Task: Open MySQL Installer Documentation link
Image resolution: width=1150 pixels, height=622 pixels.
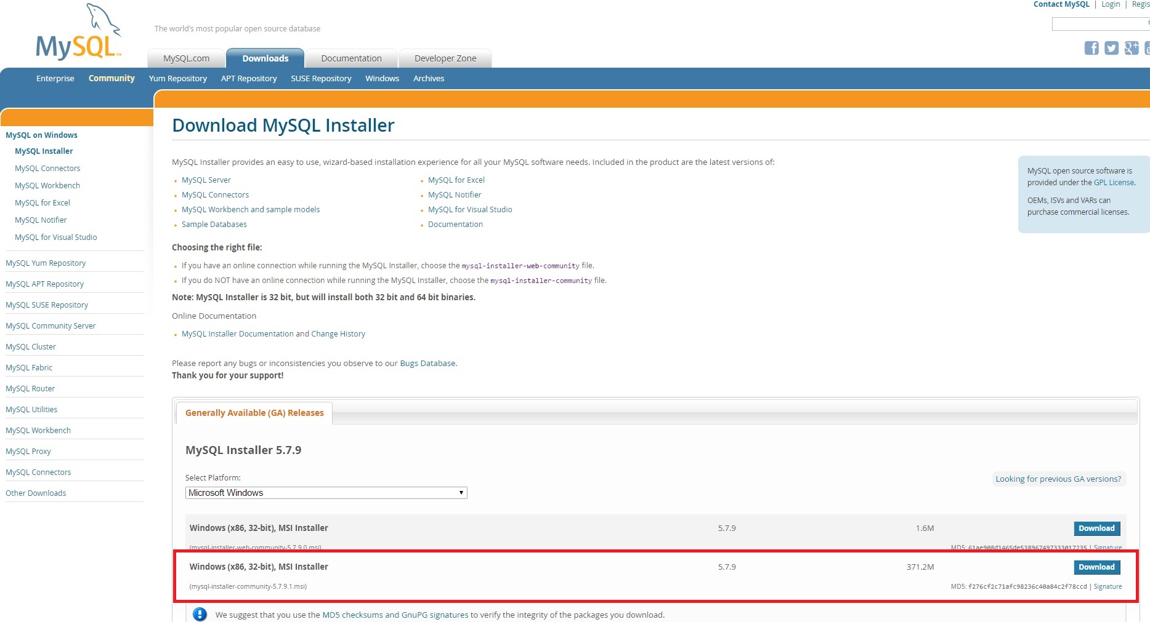Action: pos(237,334)
